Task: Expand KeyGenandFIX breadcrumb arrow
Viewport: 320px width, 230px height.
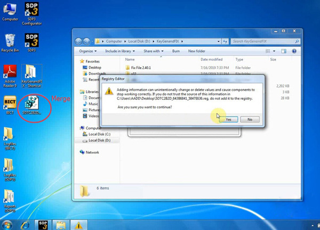Action: (182, 42)
